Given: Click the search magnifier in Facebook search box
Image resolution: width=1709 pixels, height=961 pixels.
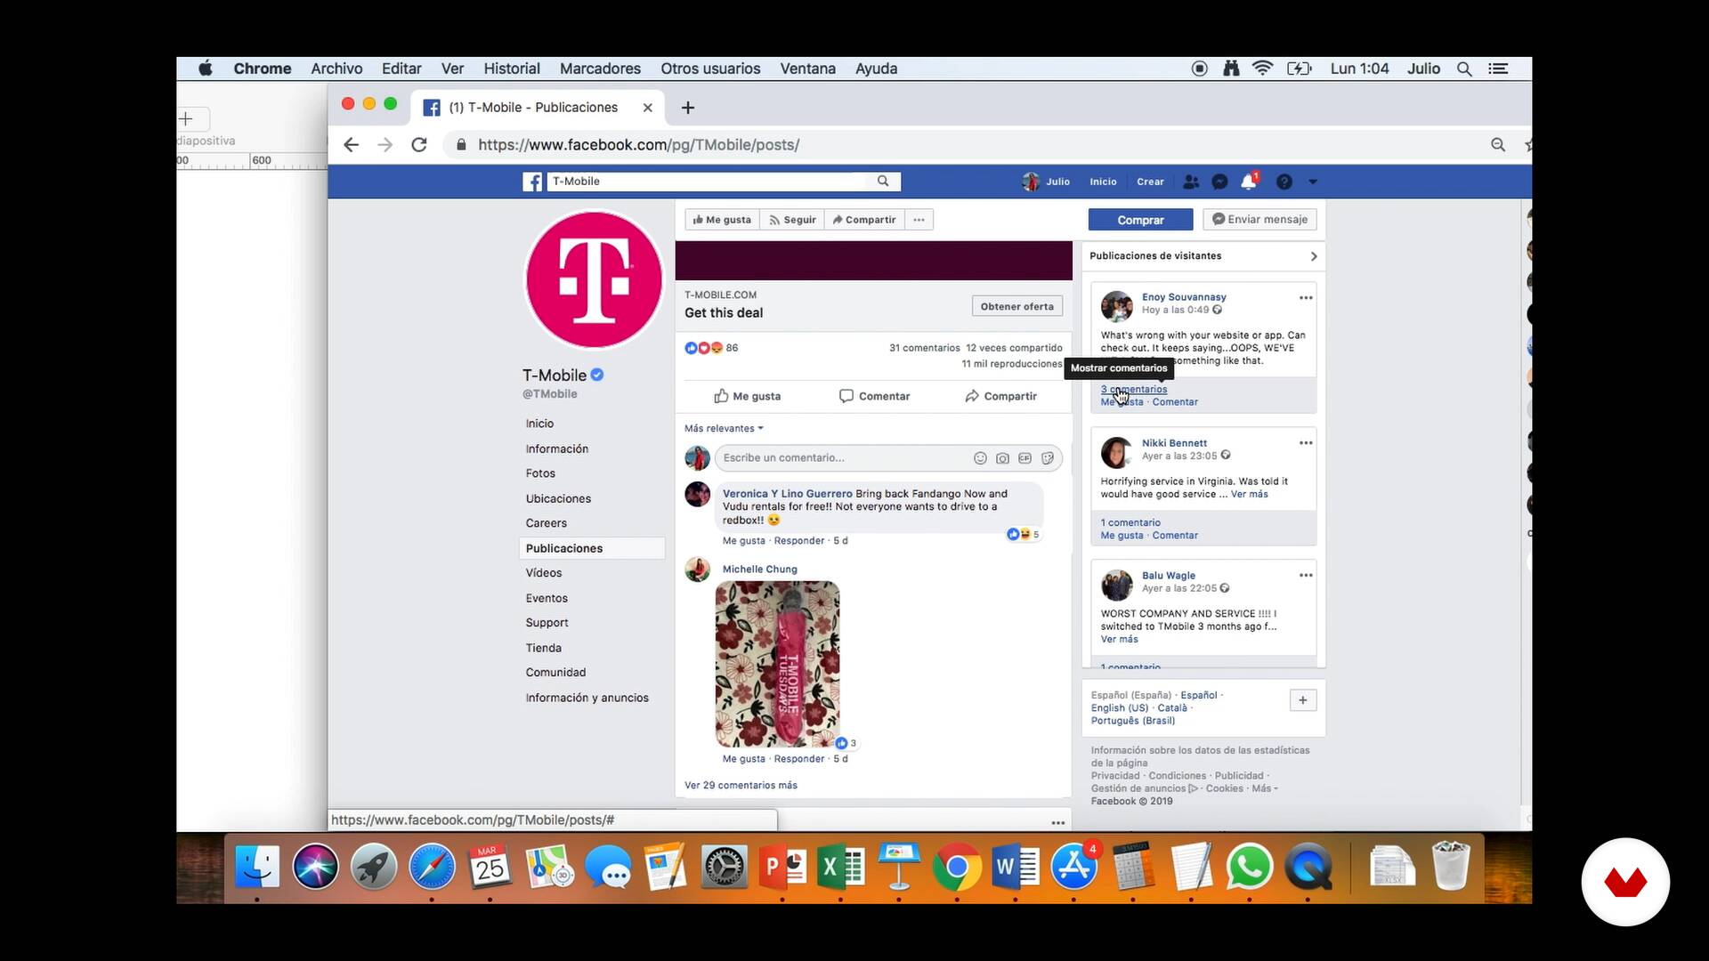Looking at the screenshot, I should (x=883, y=181).
